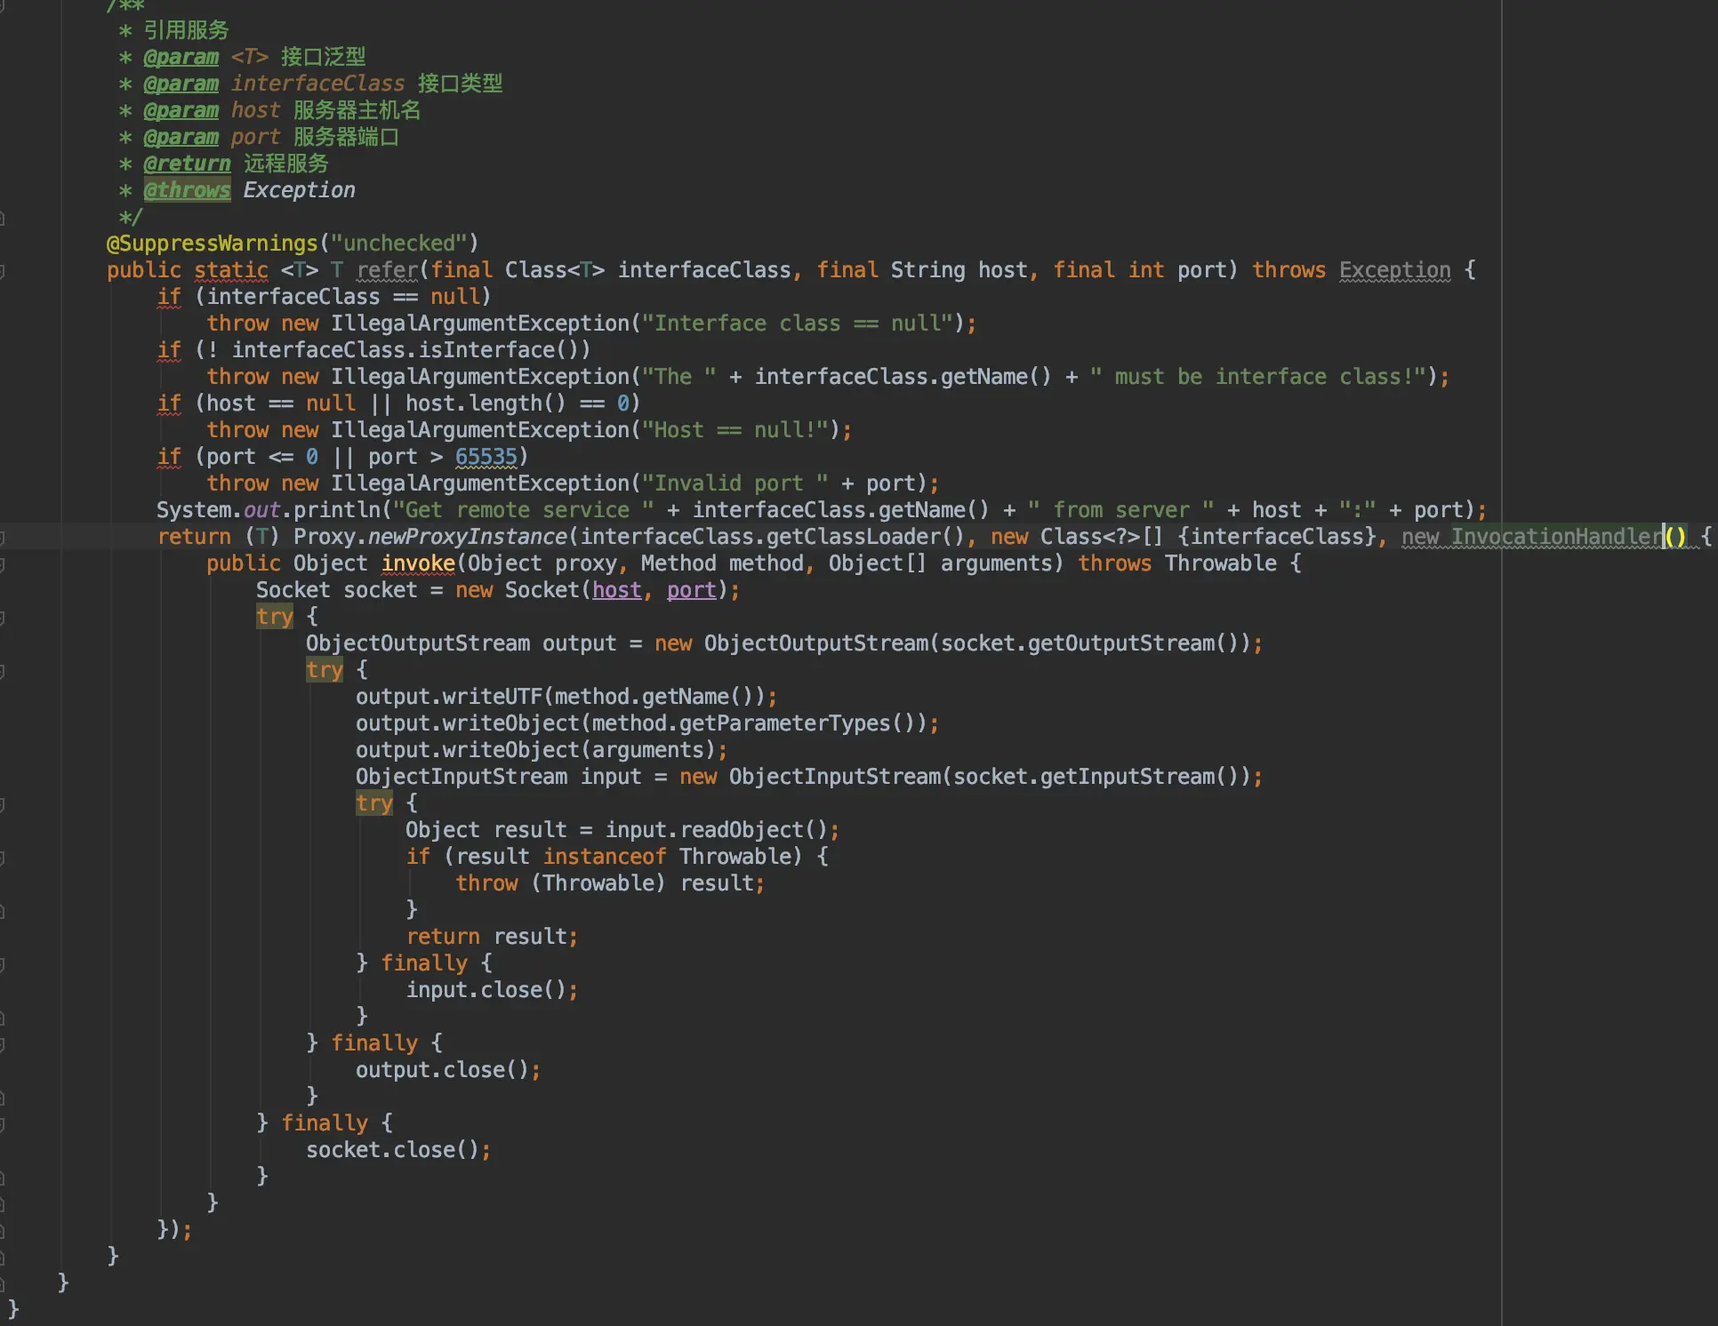
Task: Click the underlined static keyword
Action: [x=231, y=270]
